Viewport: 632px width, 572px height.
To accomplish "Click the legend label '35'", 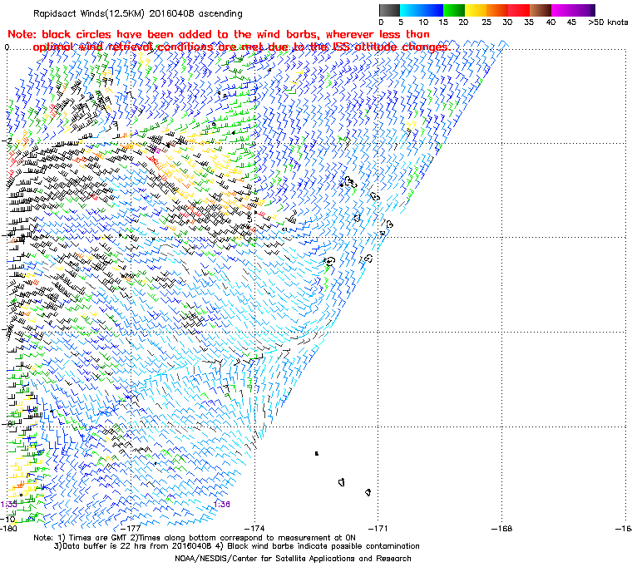I will click(529, 22).
